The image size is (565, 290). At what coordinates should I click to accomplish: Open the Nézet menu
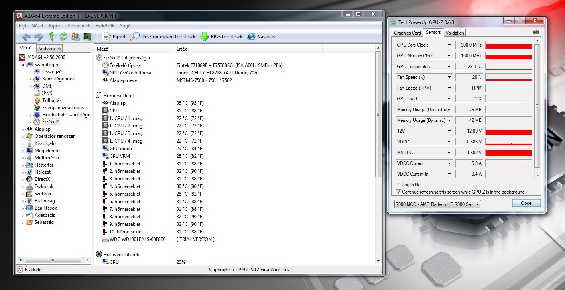(x=37, y=26)
